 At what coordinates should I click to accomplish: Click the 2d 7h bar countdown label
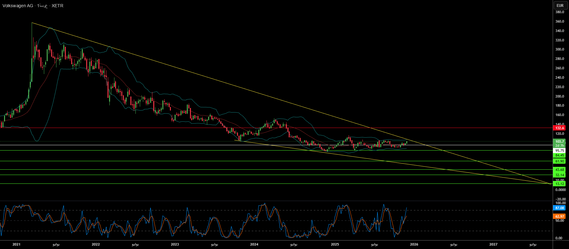tap(560, 146)
